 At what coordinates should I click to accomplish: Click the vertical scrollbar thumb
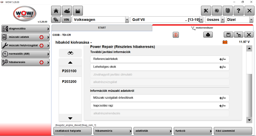point(249,95)
